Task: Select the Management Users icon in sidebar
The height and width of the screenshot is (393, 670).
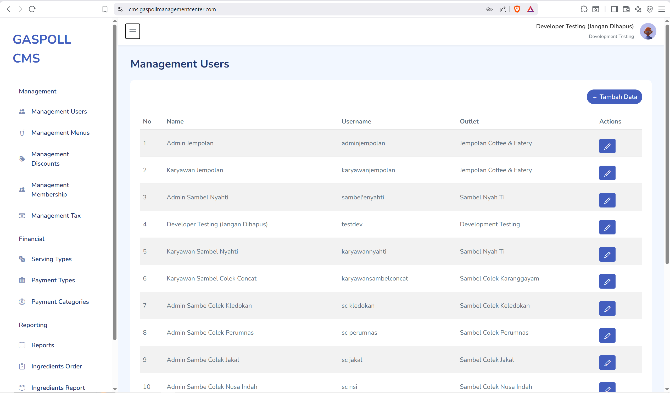Action: [x=22, y=111]
